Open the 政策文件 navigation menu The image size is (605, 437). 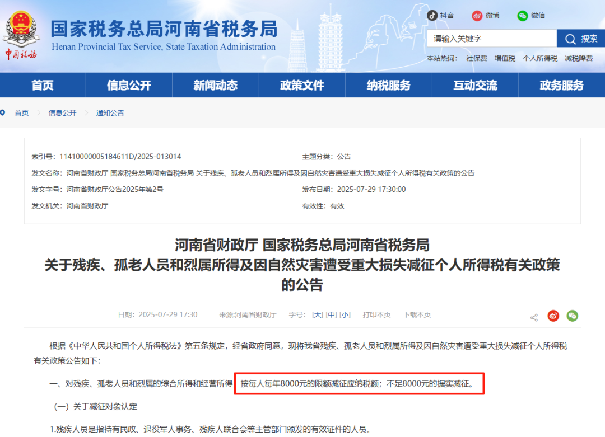pyautogui.click(x=302, y=84)
